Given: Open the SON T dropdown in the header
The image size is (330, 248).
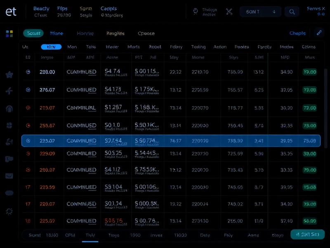Looking at the screenshot, I should (x=260, y=12).
